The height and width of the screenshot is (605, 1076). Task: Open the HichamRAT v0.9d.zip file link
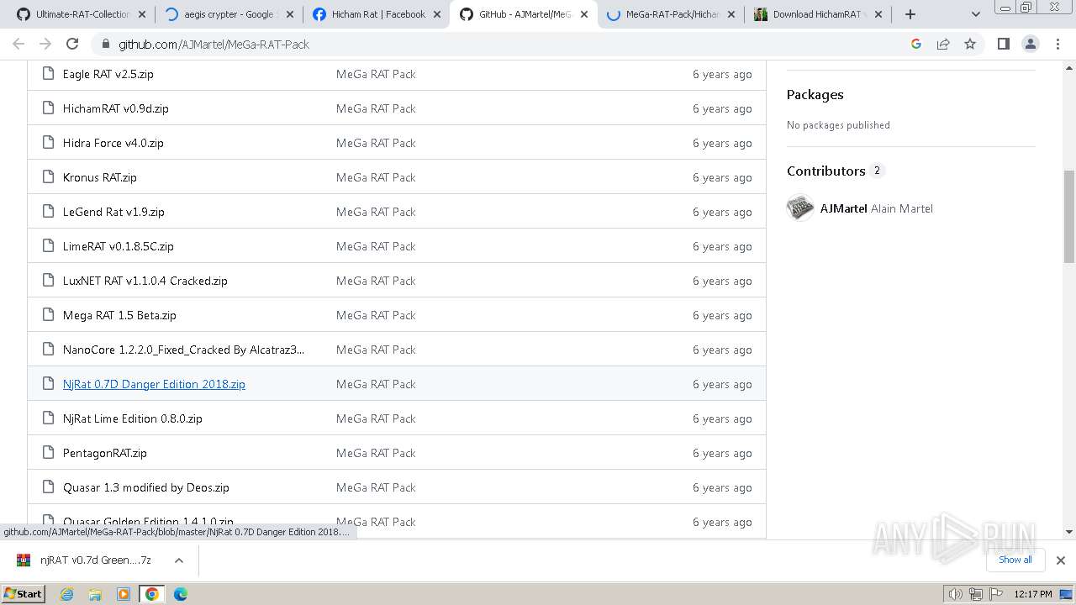coord(115,108)
